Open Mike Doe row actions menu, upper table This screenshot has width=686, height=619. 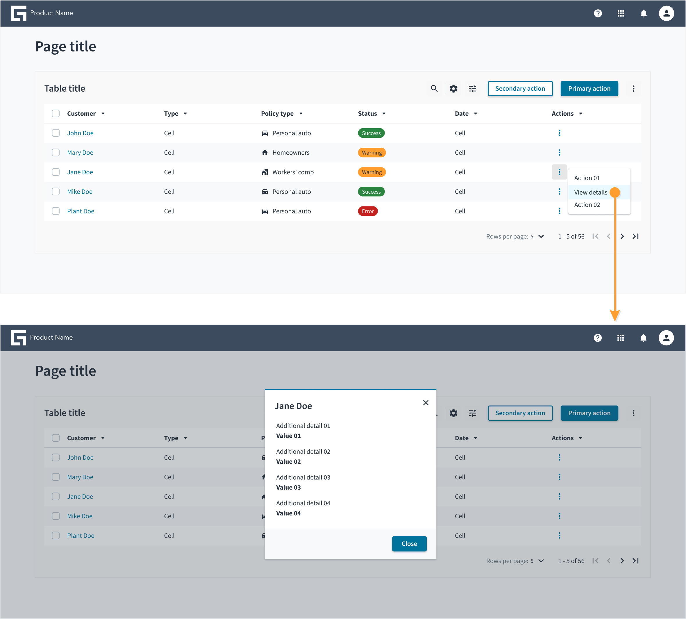pos(559,192)
